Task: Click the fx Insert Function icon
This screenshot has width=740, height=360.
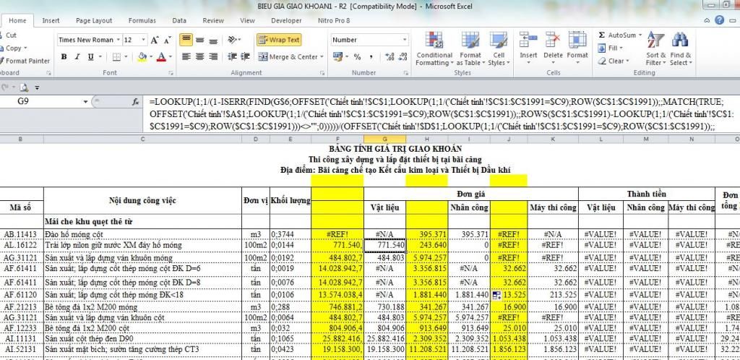Action: click(x=136, y=101)
